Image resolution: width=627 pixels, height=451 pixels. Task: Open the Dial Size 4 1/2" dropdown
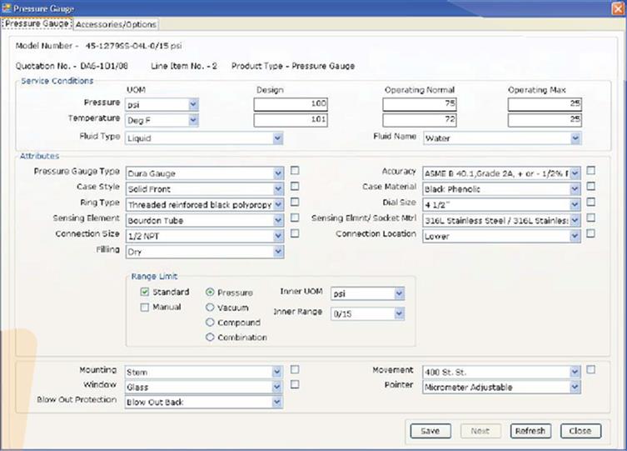pos(501,205)
